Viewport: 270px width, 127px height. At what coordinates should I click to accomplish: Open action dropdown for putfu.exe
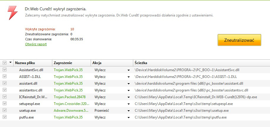(x=129, y=118)
